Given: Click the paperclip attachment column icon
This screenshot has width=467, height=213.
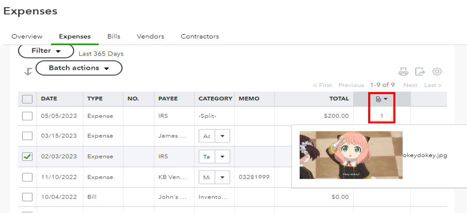Looking at the screenshot, I should pos(378,99).
